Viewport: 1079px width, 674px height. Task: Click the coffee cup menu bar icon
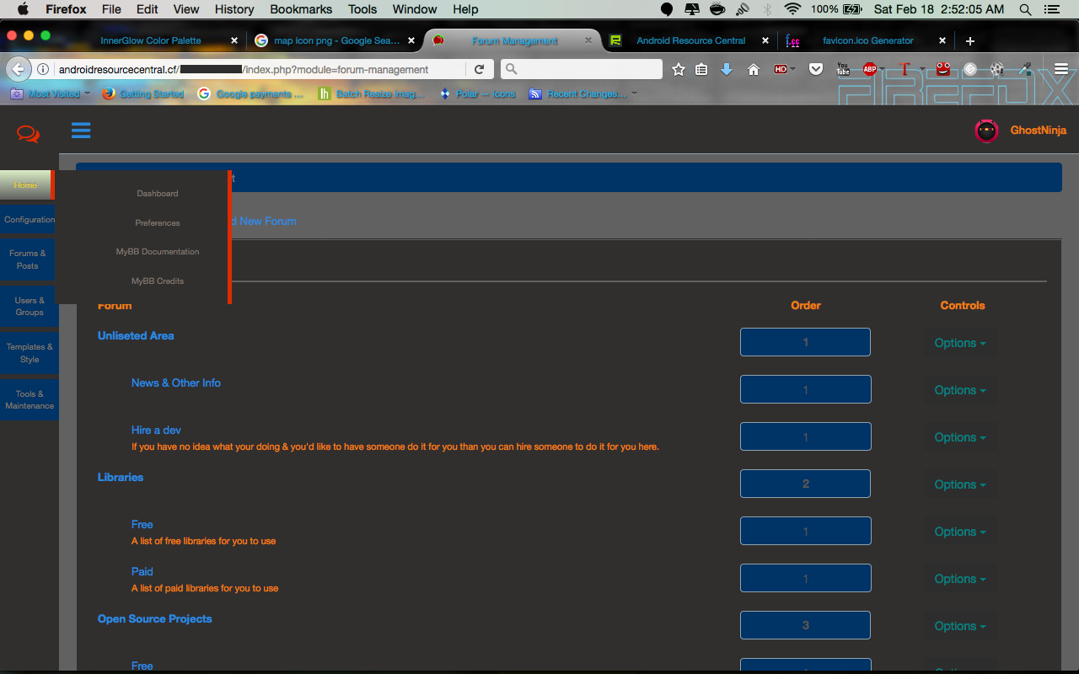click(717, 9)
